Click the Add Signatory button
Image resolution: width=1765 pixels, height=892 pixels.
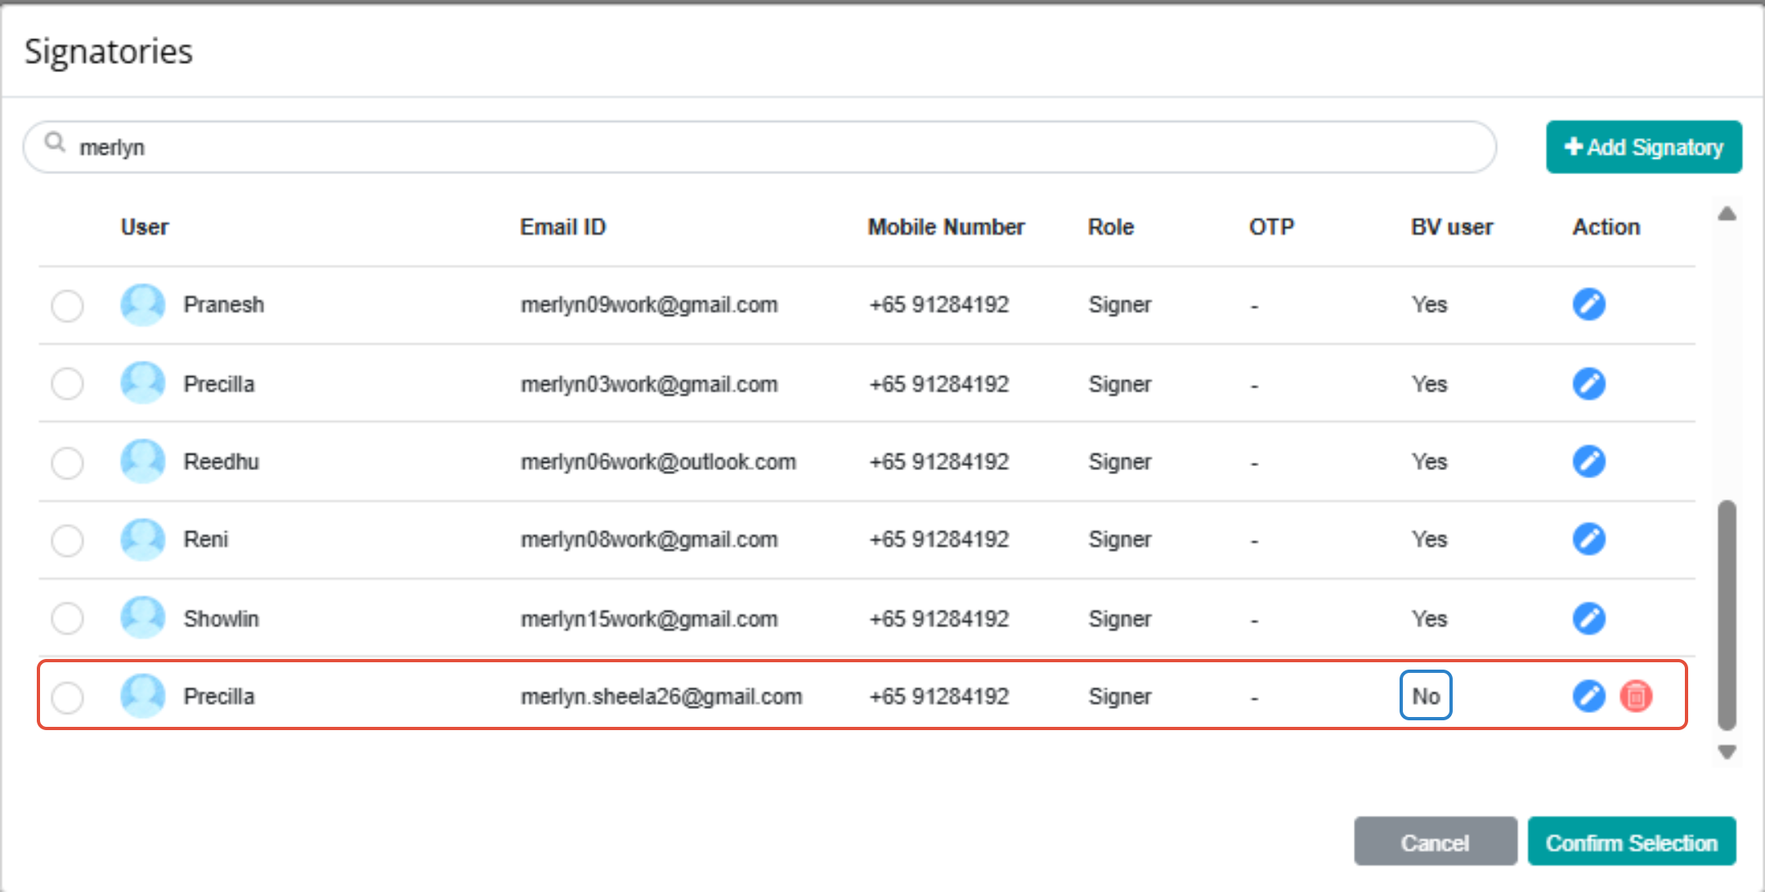[x=1643, y=147]
